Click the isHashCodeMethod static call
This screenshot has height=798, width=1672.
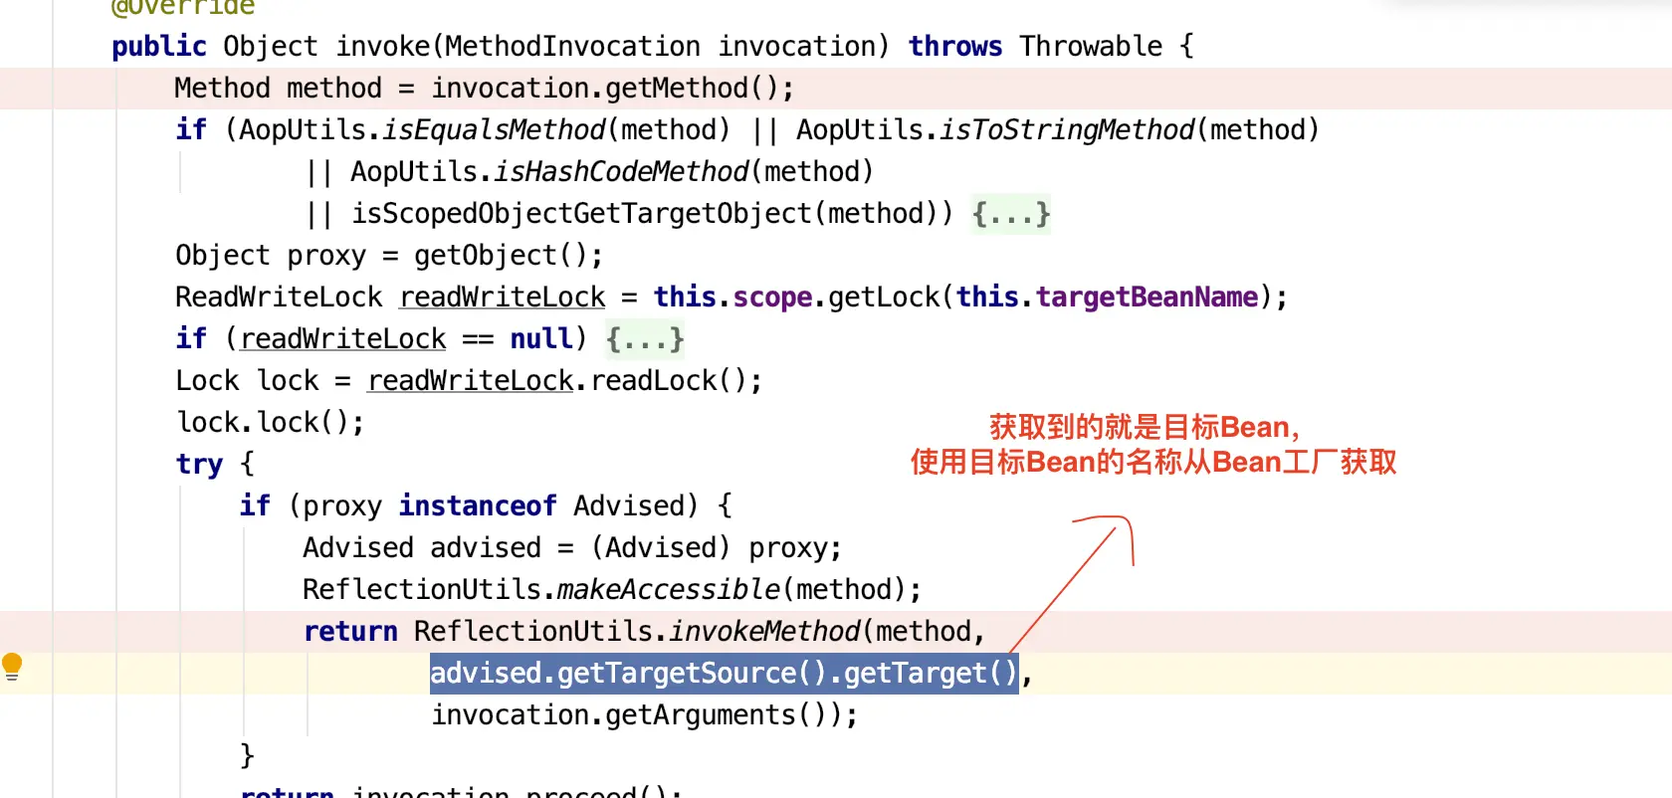point(622,172)
